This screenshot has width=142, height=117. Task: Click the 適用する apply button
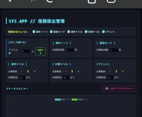click(40, 51)
